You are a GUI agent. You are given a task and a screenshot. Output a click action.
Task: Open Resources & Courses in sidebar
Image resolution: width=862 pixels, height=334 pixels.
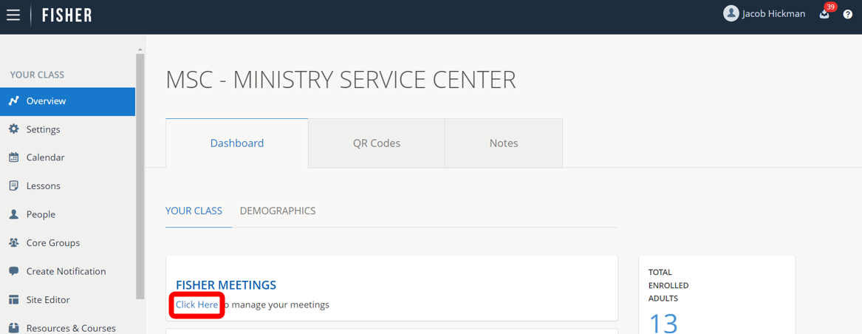coord(70,327)
